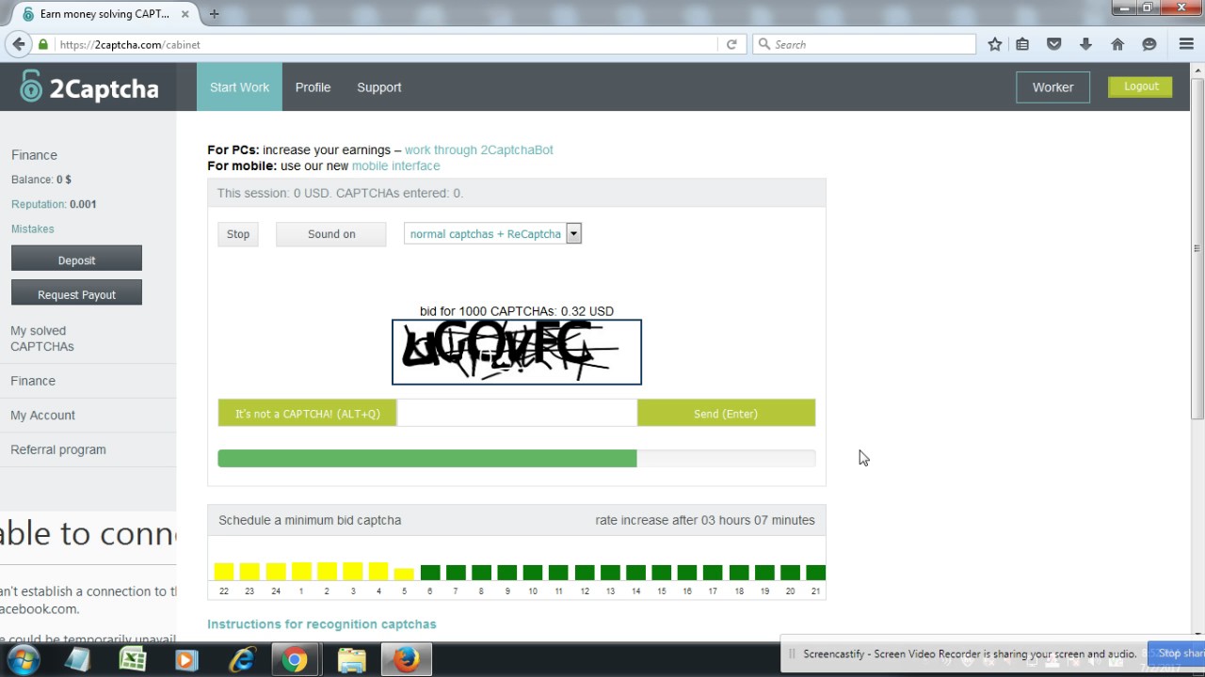
Task: Click the green padlock site security icon
Action: (x=43, y=44)
